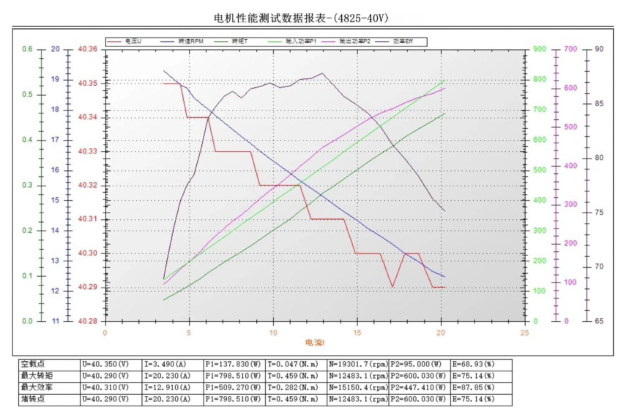This screenshot has width=626, height=415.
Task: Toggle the 输入功率P1 legend entry
Action: click(x=301, y=41)
